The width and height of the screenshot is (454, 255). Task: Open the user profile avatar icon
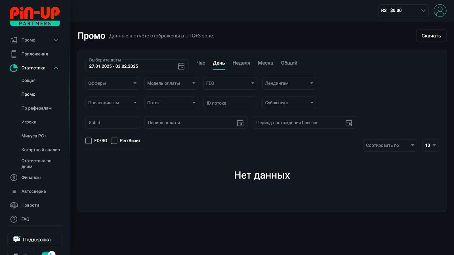(440, 10)
